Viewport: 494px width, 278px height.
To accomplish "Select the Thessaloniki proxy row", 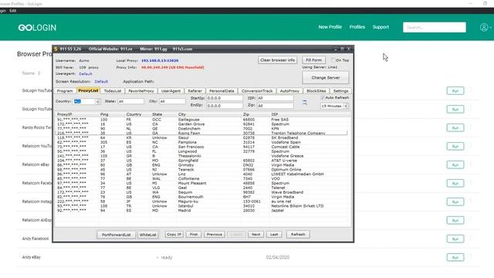I will (x=201, y=156).
